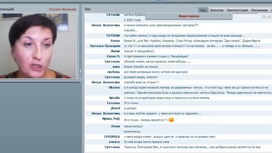Click message 'Елена спасибо за список'
Image resolution: width=272 pixels, height=153 pixels.
point(141,67)
